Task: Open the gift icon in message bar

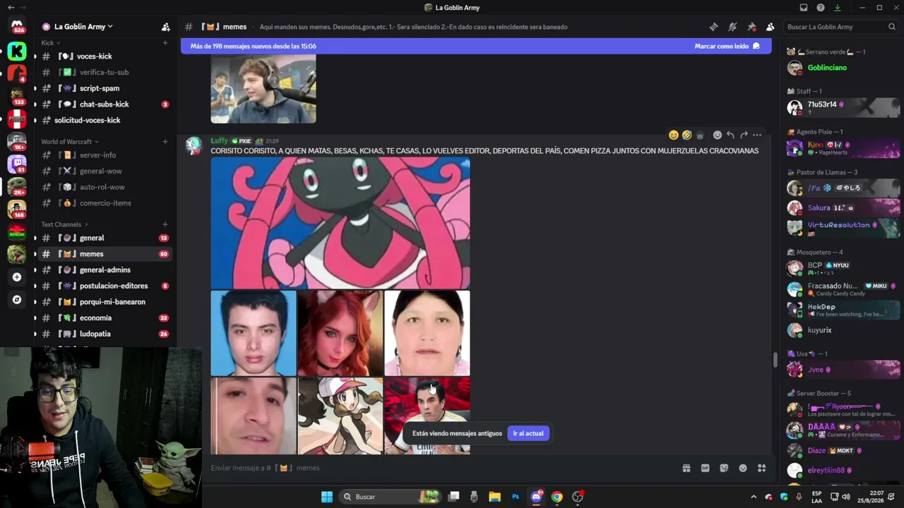Action: pos(686,468)
